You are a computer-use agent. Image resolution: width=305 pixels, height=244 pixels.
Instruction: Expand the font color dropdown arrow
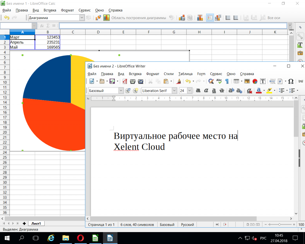point(264,91)
